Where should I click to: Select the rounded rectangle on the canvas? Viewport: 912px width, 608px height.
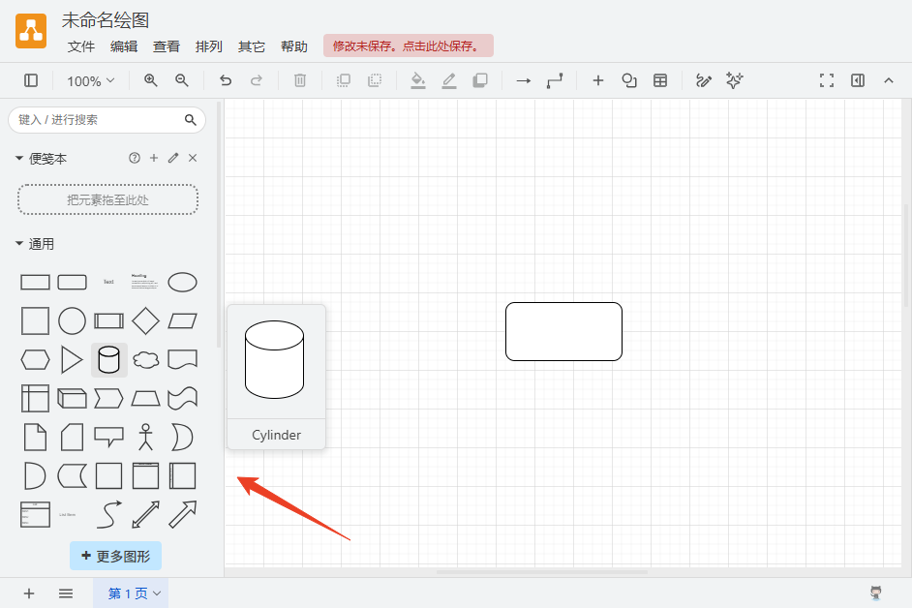tap(563, 332)
